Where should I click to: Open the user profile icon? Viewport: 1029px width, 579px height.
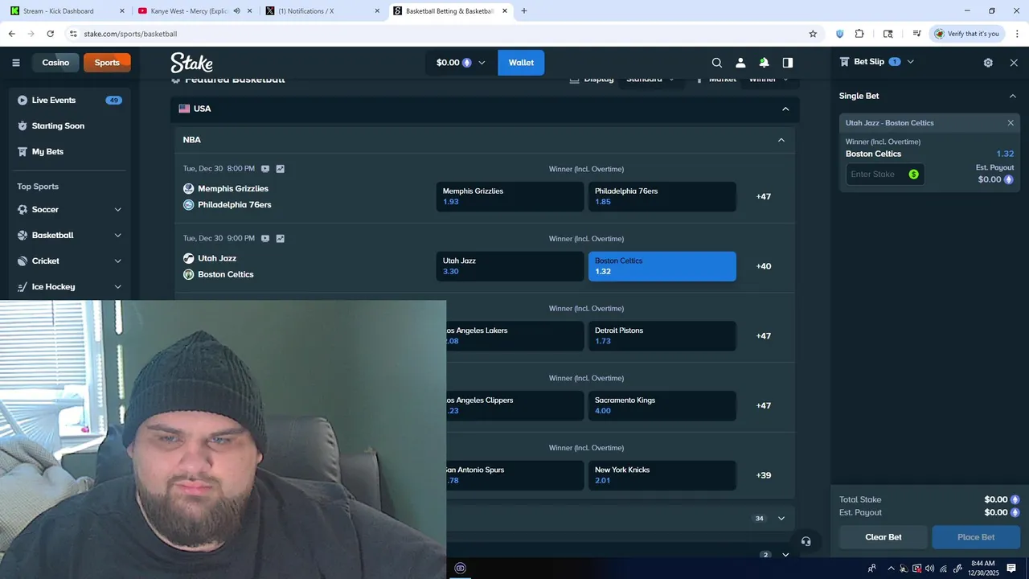740,63
